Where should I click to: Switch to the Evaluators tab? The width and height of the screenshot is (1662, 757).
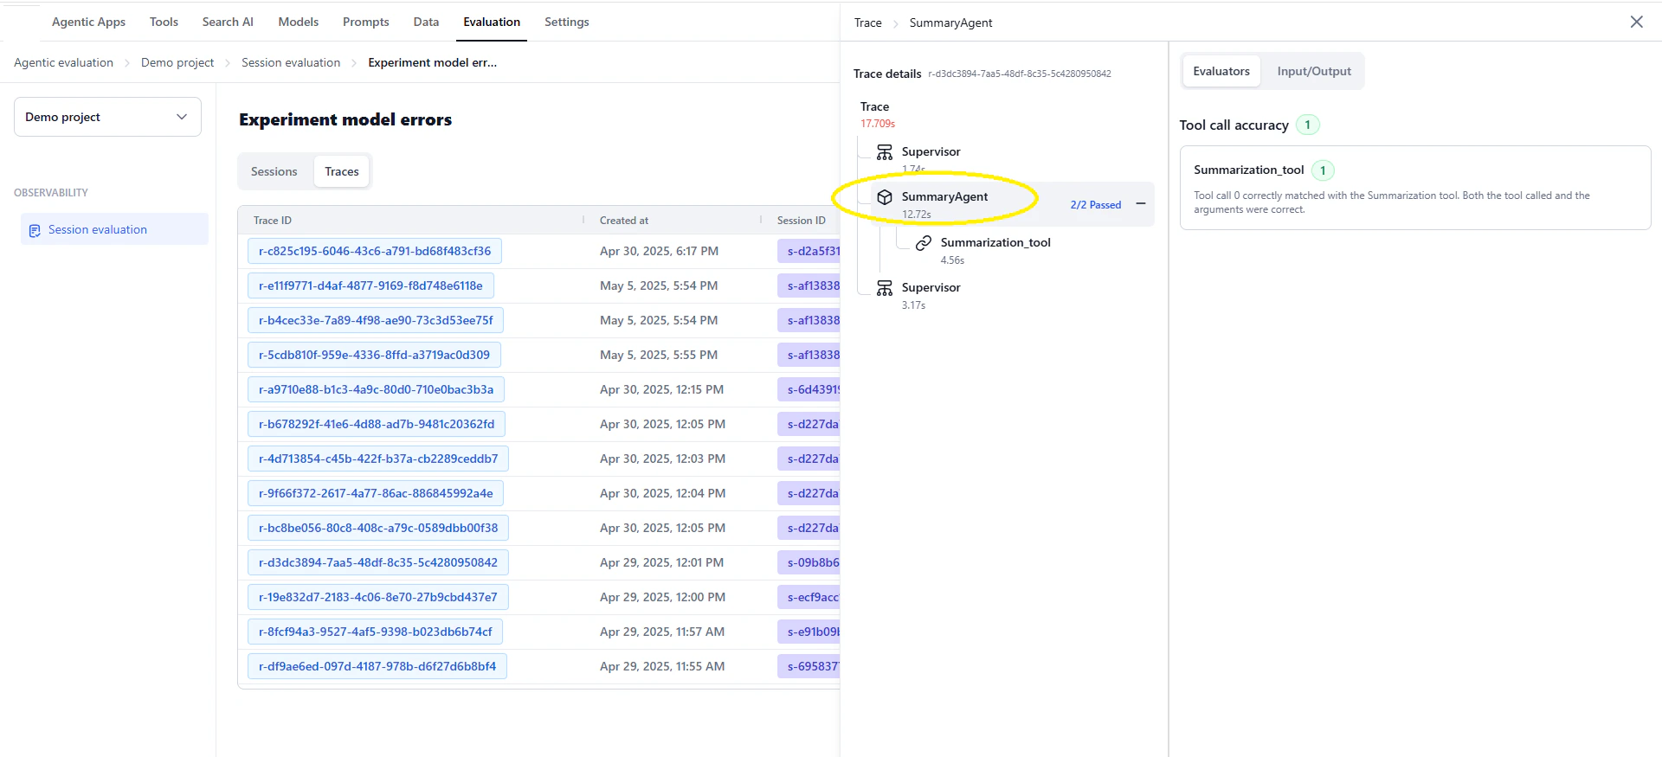click(1221, 71)
